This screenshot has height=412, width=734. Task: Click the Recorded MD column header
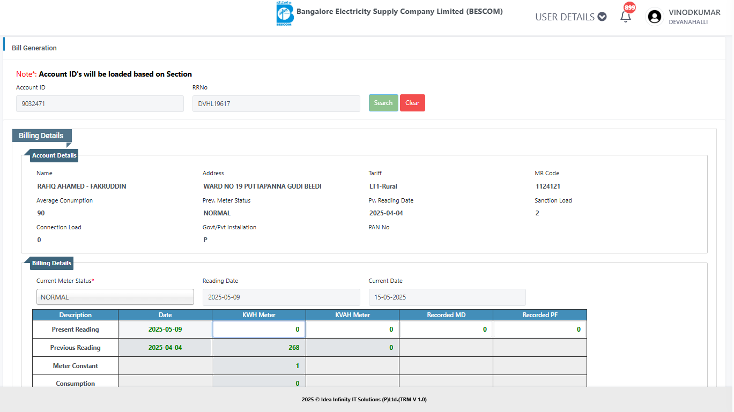click(x=446, y=315)
